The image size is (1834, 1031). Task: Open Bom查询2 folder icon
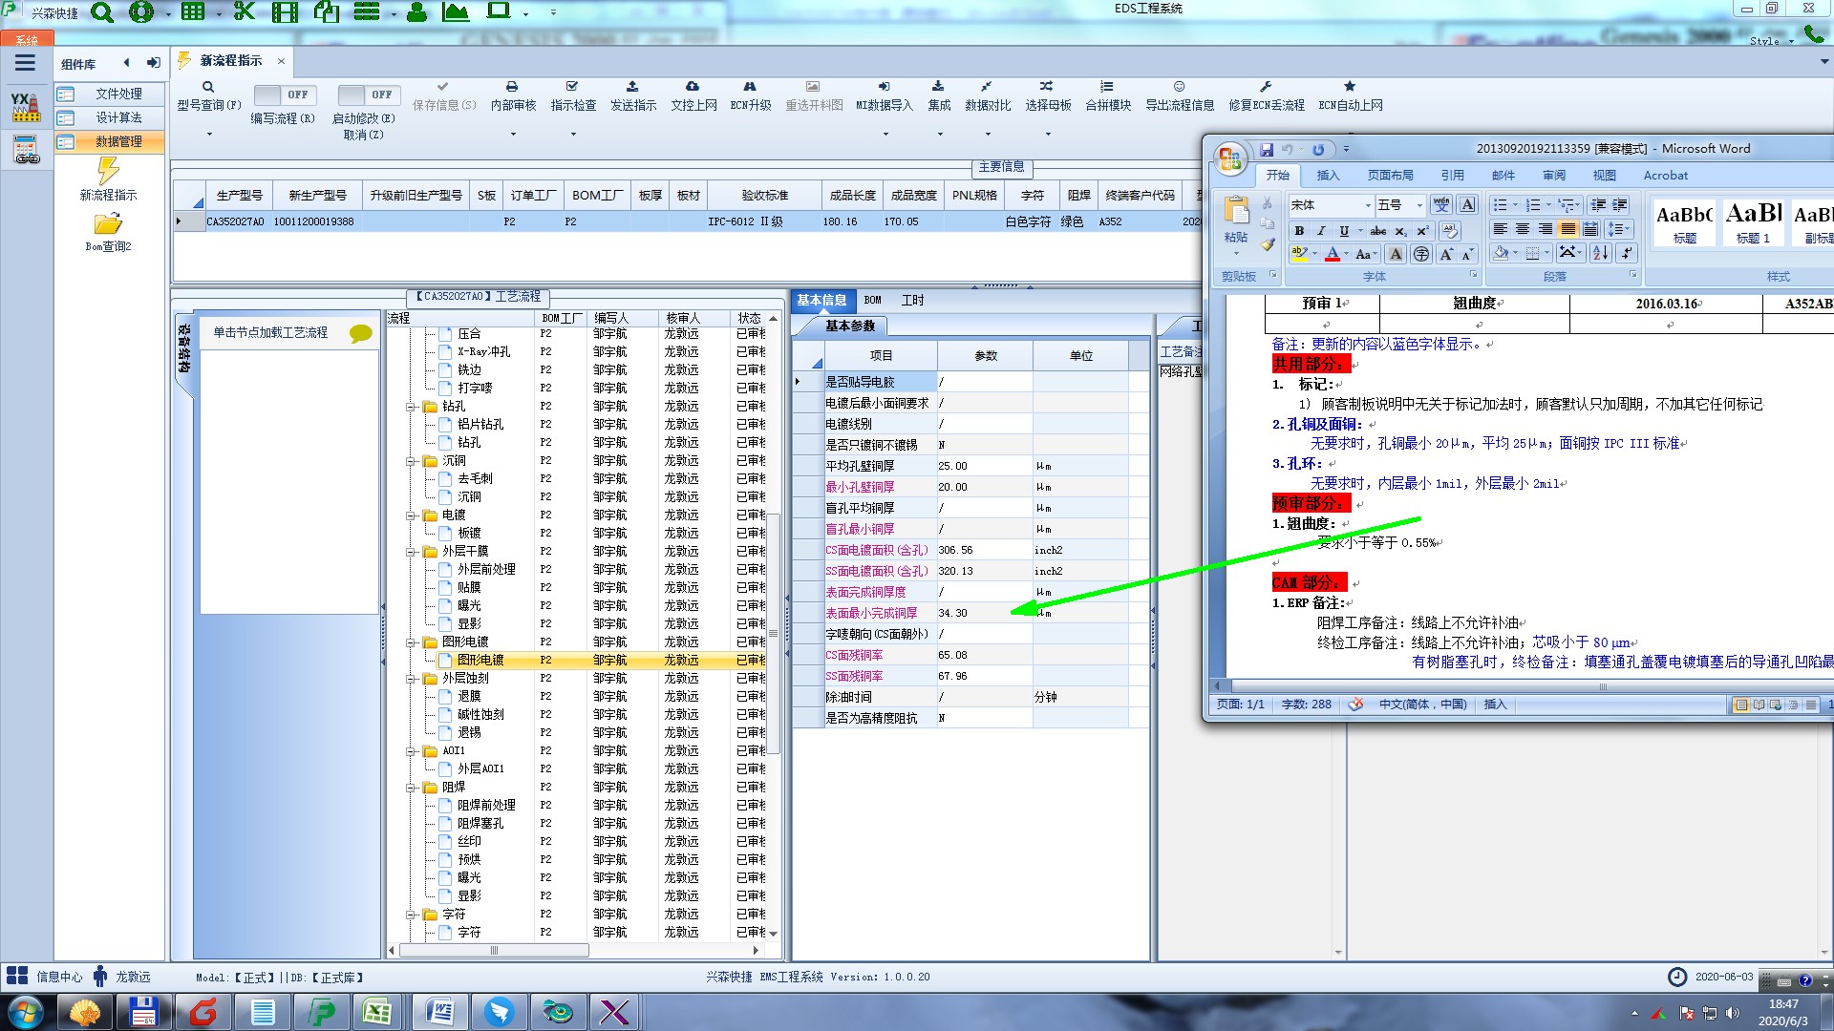tap(108, 224)
